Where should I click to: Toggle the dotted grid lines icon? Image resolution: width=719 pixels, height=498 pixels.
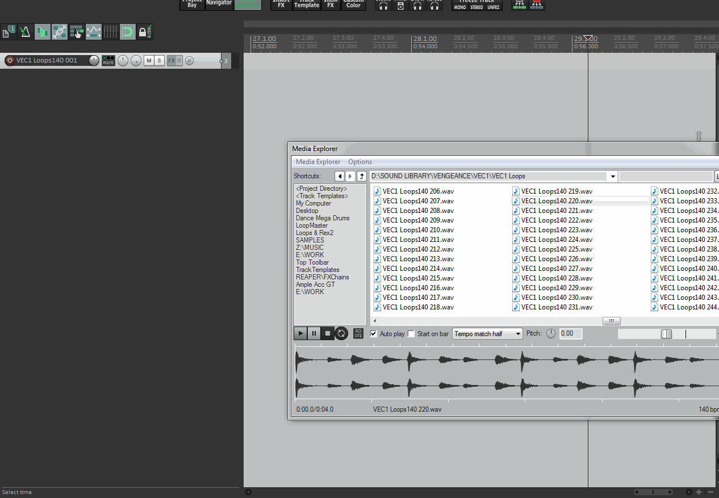click(x=111, y=32)
